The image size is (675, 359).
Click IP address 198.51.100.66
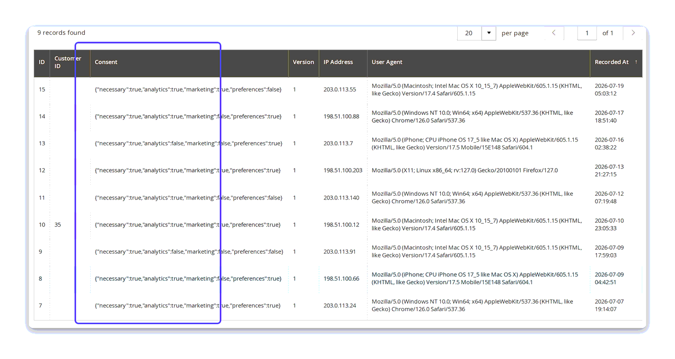[x=341, y=278]
